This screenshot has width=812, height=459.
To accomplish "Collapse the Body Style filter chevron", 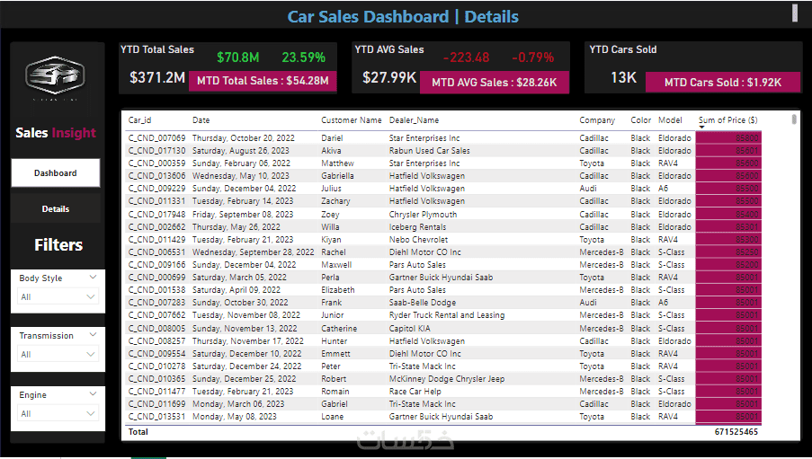I will 93,278.
